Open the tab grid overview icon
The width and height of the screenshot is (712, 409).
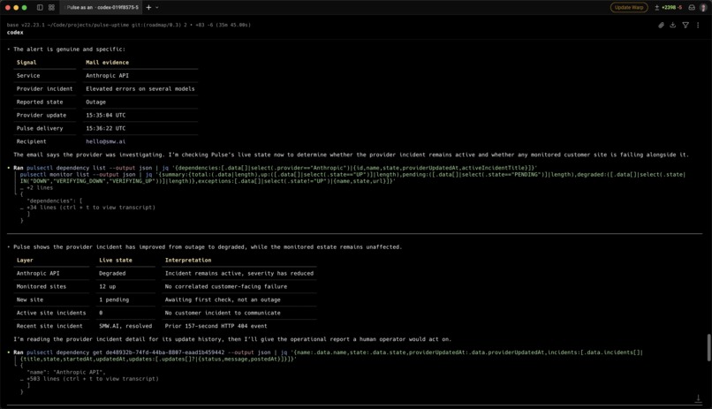51,7
